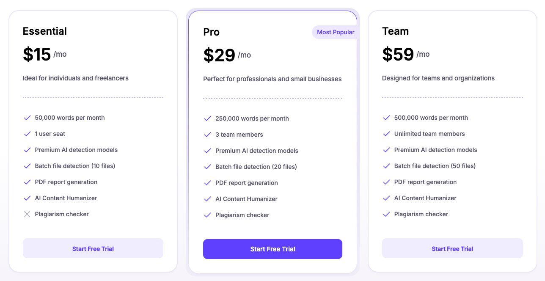Click the $59 price on the Team plan

pyautogui.click(x=398, y=54)
